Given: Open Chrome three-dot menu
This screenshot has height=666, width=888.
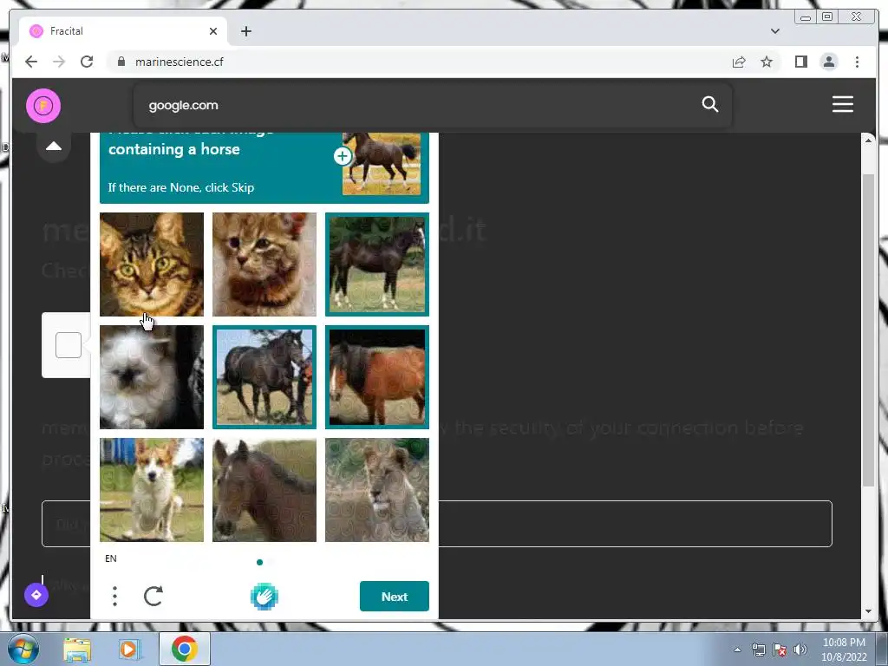Looking at the screenshot, I should click(x=857, y=62).
